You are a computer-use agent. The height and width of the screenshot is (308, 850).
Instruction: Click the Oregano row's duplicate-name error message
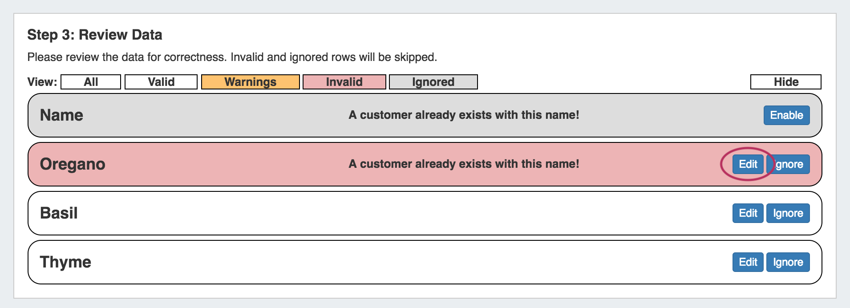point(464,164)
